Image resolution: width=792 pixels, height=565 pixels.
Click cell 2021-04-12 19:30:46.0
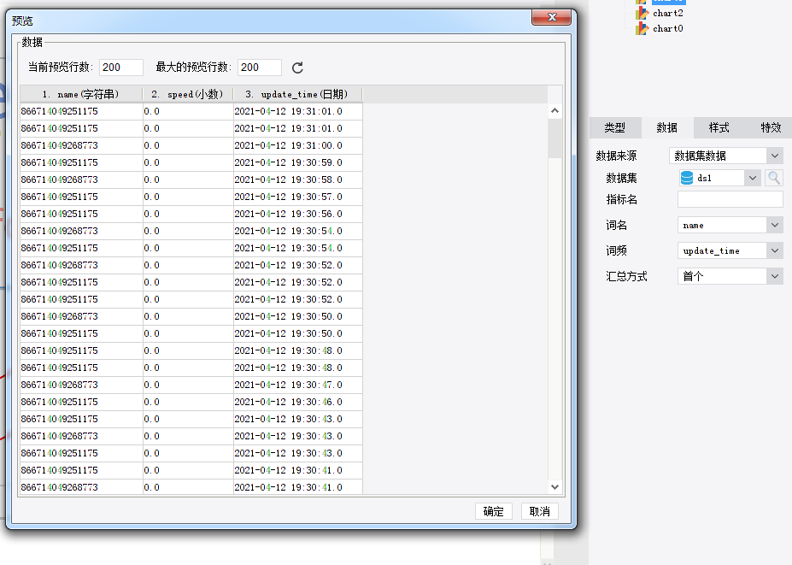point(298,403)
